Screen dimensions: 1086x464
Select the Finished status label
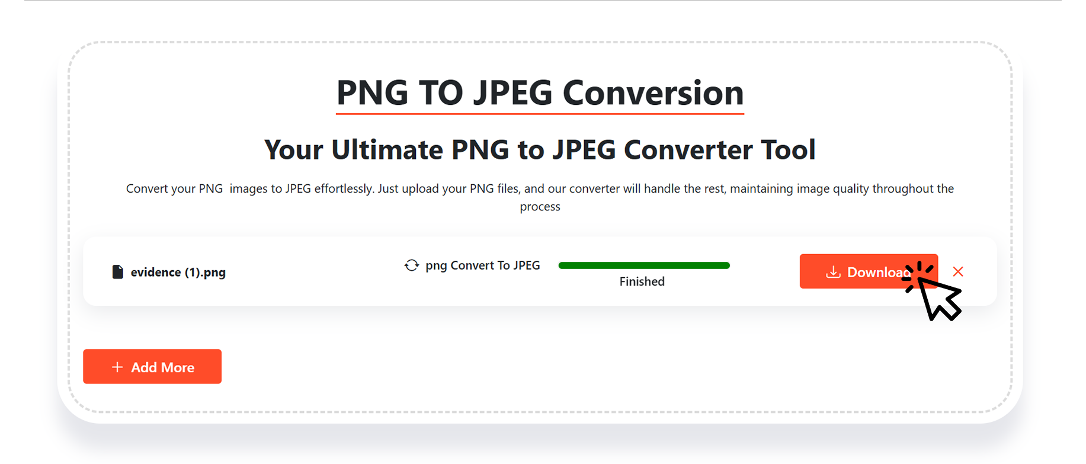click(642, 281)
